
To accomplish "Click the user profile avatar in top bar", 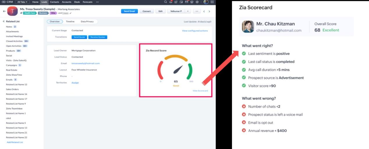I will [x=206, y=2].
